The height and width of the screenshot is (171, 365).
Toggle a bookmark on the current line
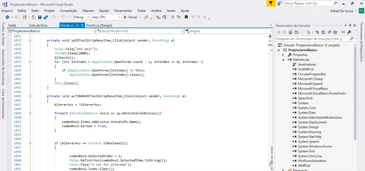186,17
